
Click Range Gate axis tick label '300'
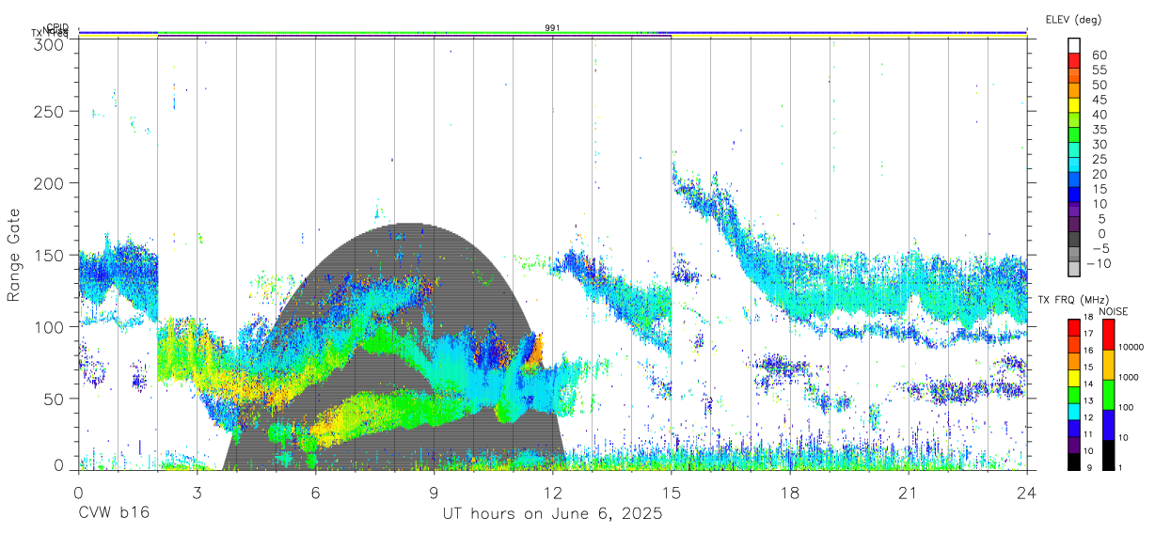[49, 44]
